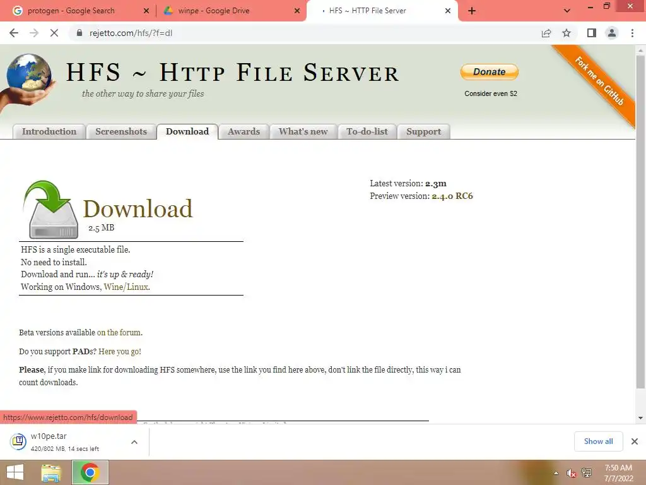Click the vertical scrollbar thumb
This screenshot has width=646, height=485.
[640, 222]
